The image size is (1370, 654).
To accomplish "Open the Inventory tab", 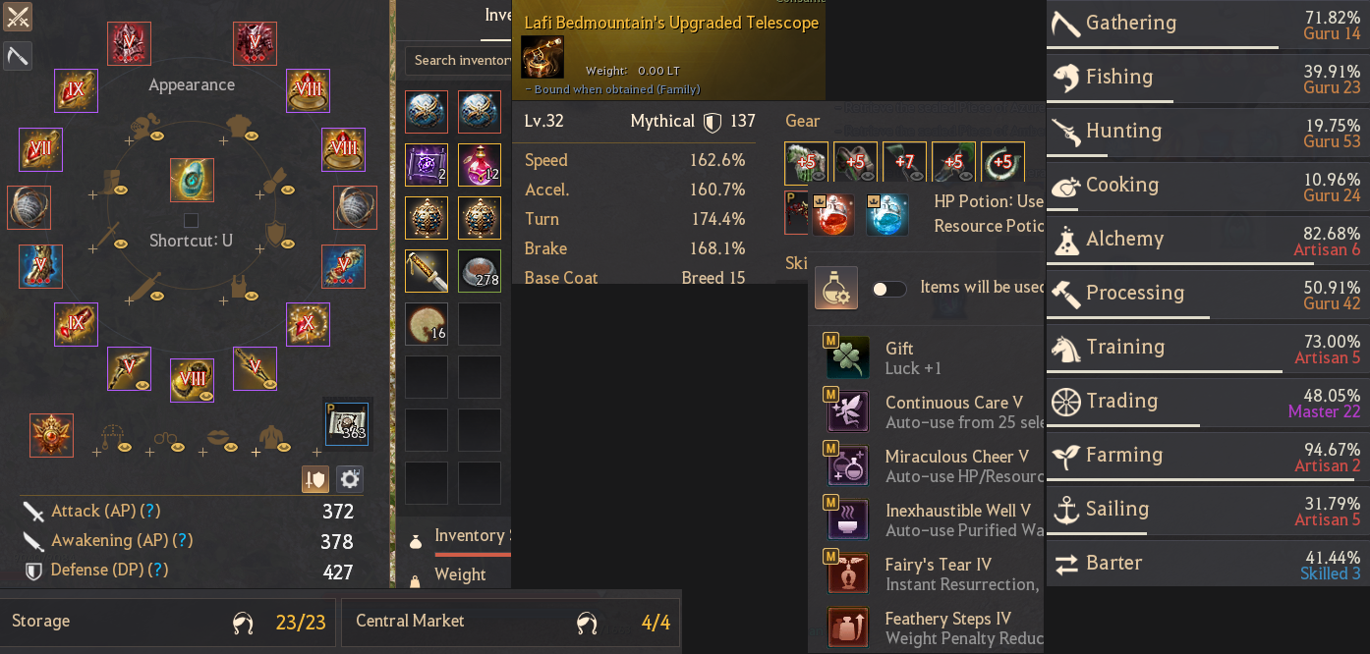I will click(x=497, y=15).
